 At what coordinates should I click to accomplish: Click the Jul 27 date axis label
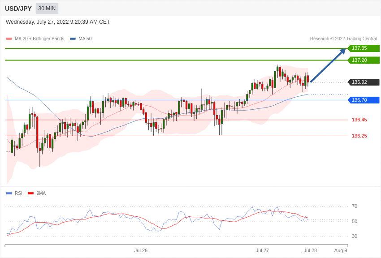pyautogui.click(x=262, y=250)
